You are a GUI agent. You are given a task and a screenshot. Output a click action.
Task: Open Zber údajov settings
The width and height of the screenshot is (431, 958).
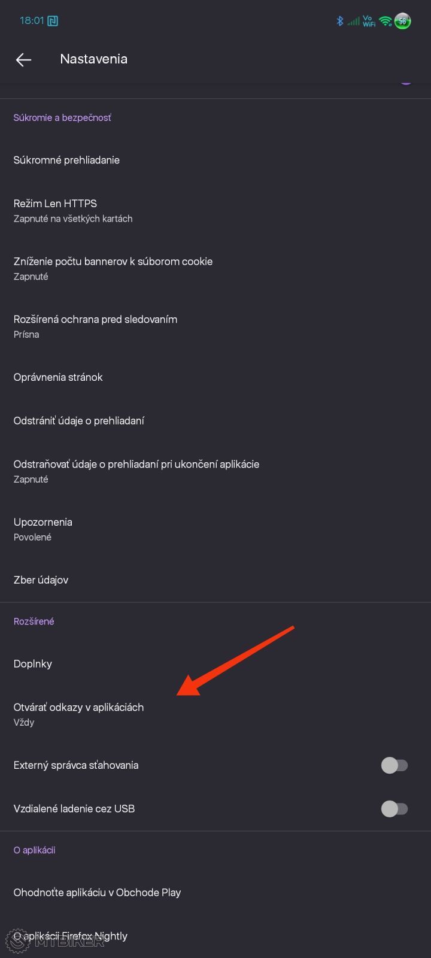click(x=41, y=580)
